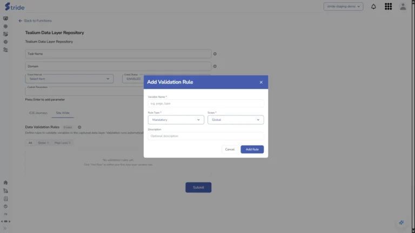This screenshot has width=415, height=233.
Task: Filter validation rules by Page Level
Action: pyautogui.click(x=63, y=142)
